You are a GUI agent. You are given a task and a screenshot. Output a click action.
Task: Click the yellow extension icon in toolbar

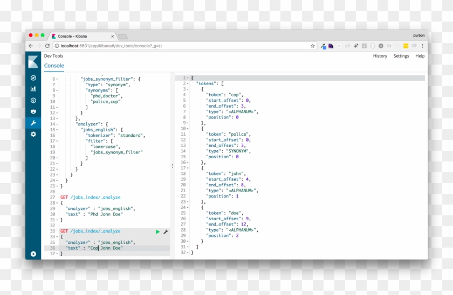point(406,46)
